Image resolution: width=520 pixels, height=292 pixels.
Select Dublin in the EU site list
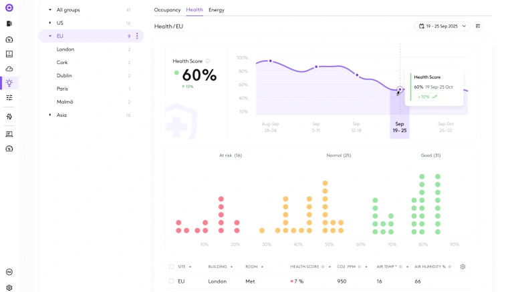pos(64,76)
